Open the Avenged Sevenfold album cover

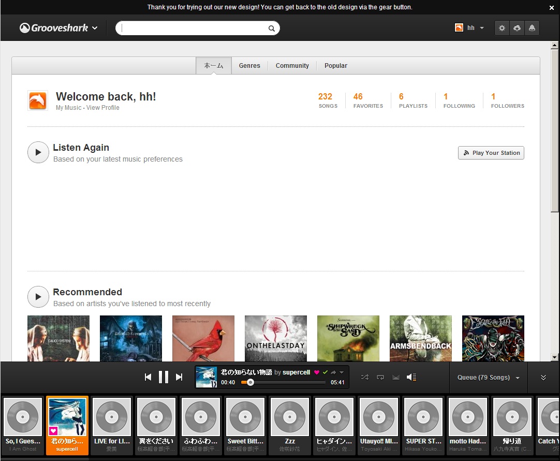coord(131,338)
